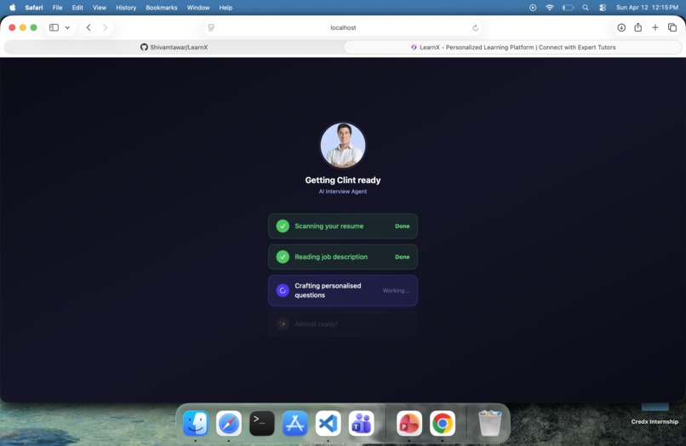
Task: Open a new tab with plus icon
Action: (655, 27)
